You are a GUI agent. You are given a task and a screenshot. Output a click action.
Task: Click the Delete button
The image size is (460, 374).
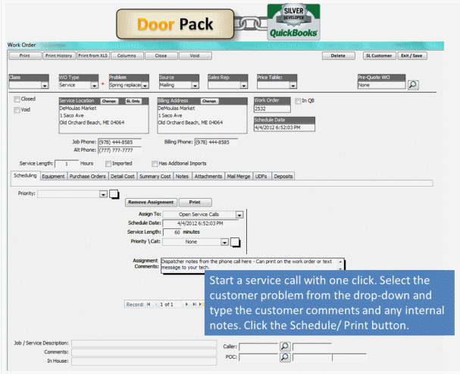338,55
